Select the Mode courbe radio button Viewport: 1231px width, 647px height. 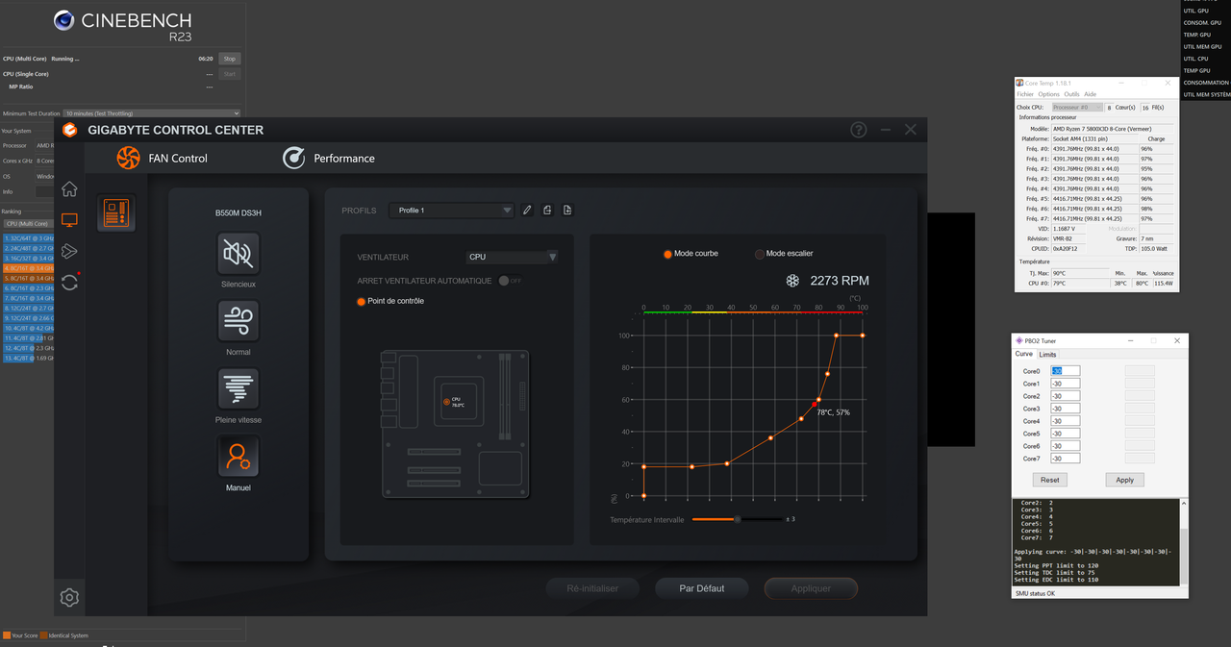(x=667, y=254)
